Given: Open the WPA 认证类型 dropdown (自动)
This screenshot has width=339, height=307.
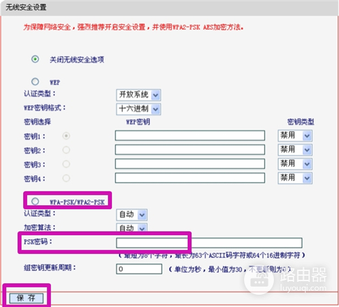Looking at the screenshot, I should pyautogui.click(x=132, y=215).
